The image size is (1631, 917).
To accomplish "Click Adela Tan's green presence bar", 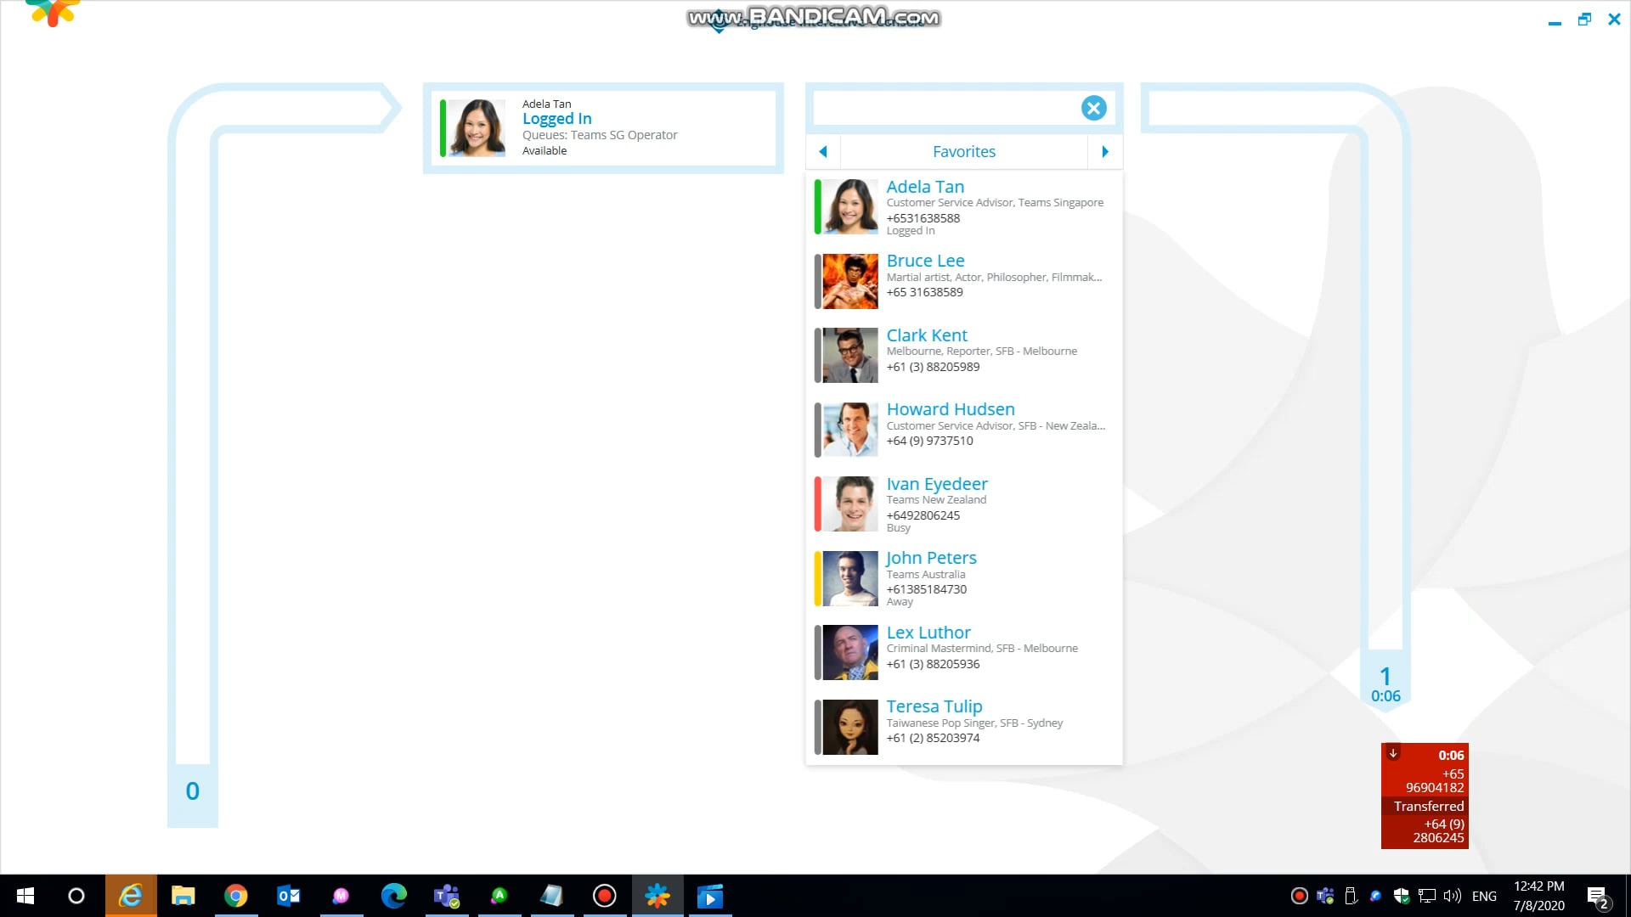I will coord(815,206).
